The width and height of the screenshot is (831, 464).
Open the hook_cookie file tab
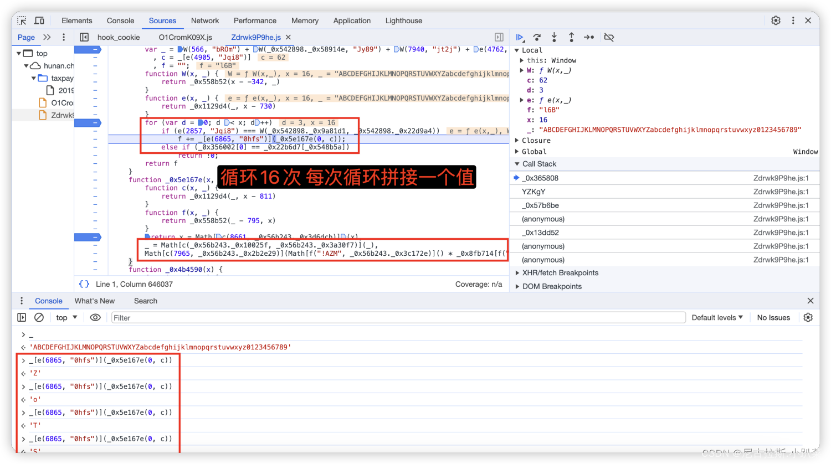(119, 37)
